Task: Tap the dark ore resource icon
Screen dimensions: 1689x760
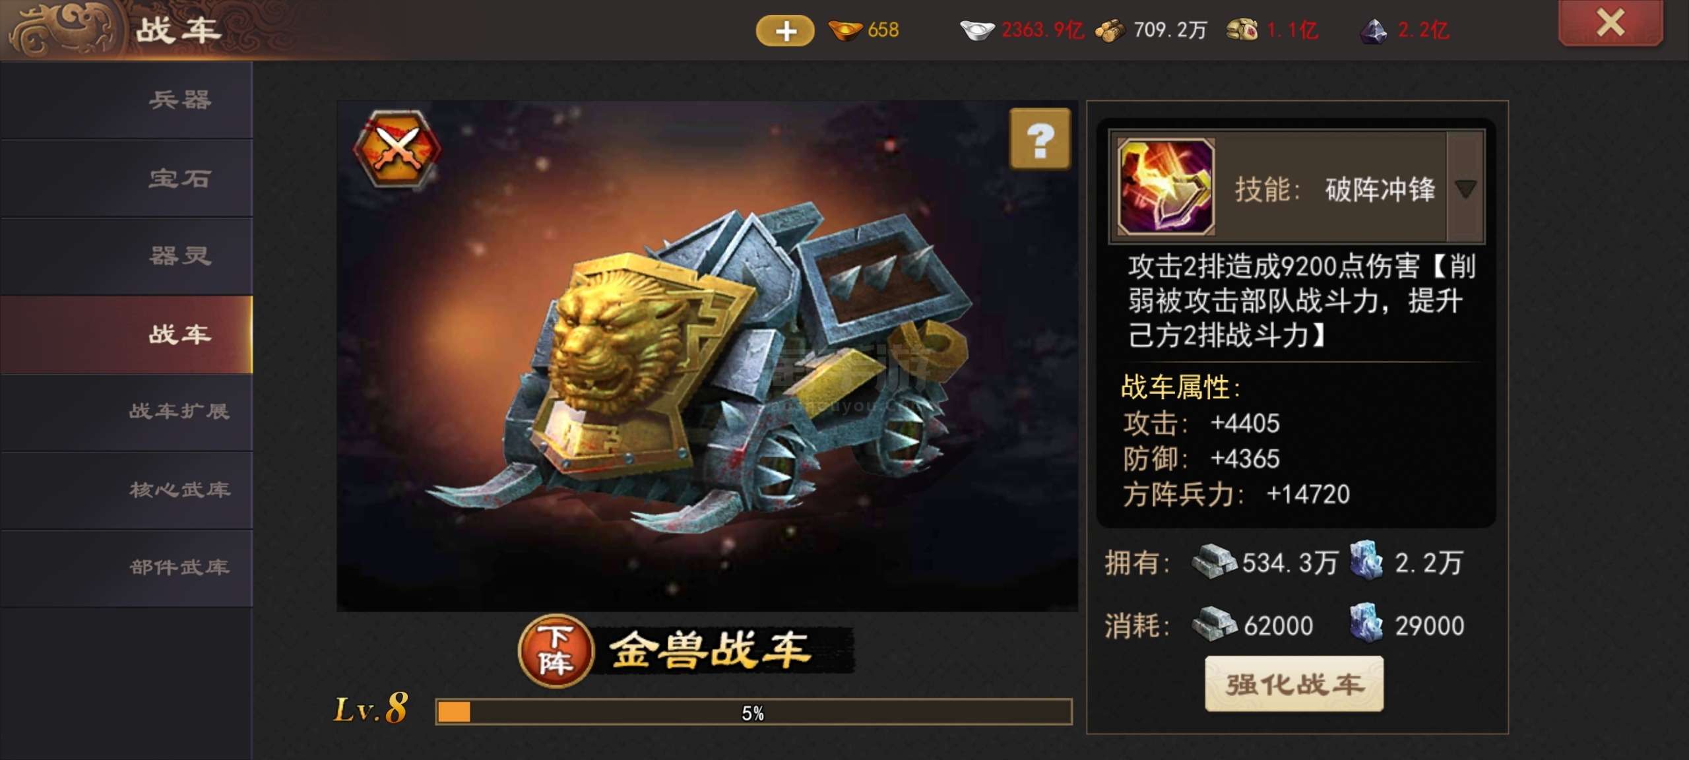Action: [x=1374, y=31]
